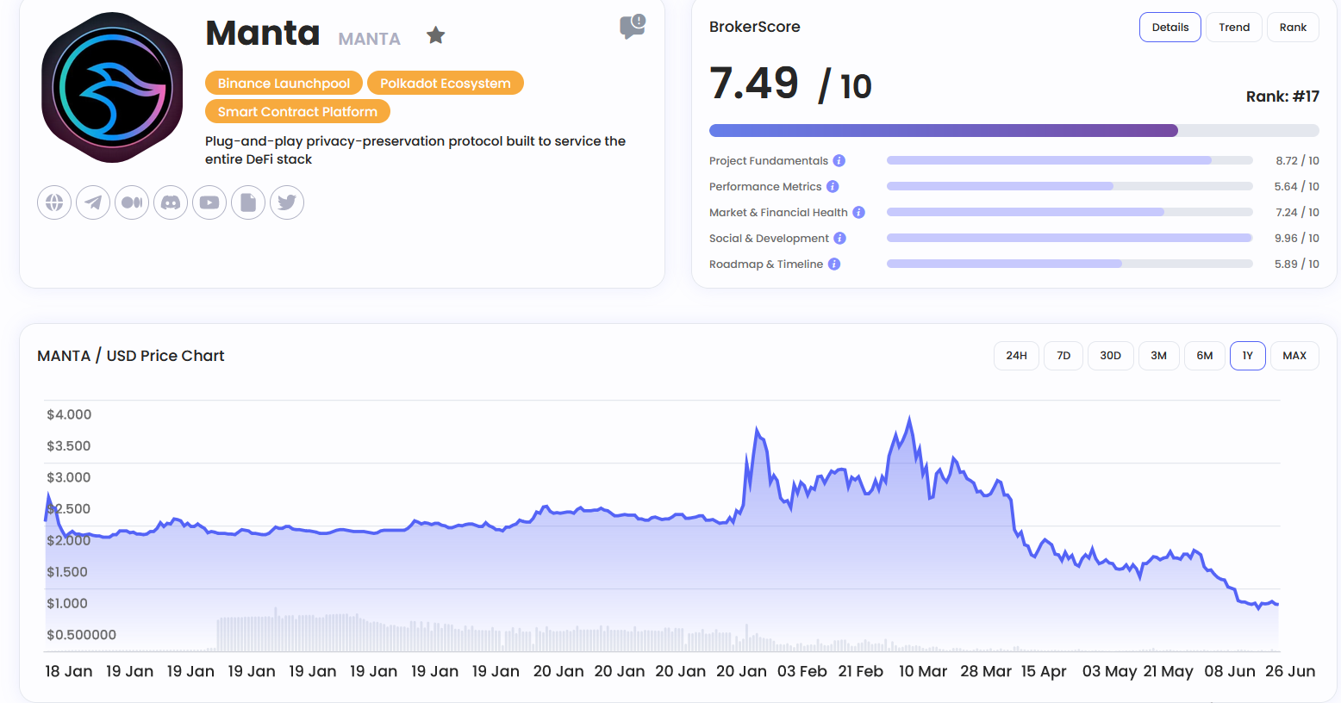Click the '10 Mar' x-axis date label
1341x703 pixels.
tap(923, 671)
